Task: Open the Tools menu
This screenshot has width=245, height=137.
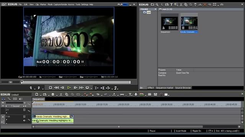Action: [x=78, y=5]
